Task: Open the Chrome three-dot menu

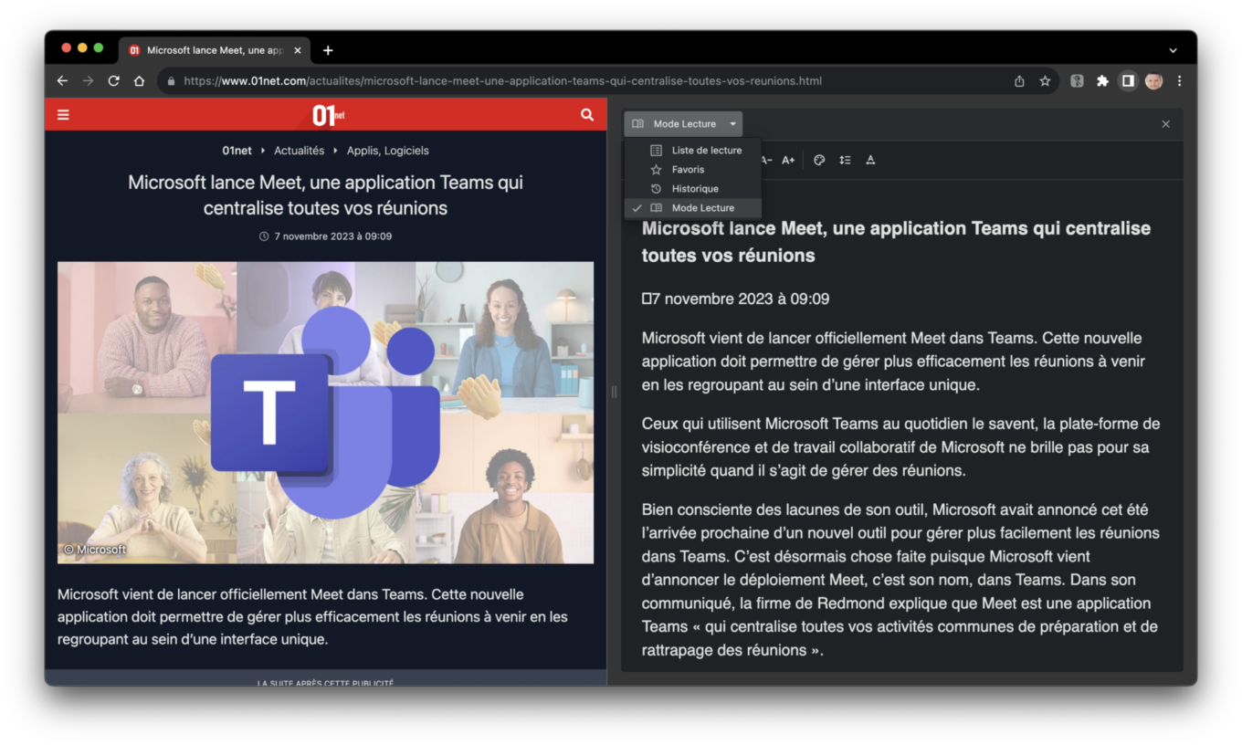Action: coord(1179,80)
